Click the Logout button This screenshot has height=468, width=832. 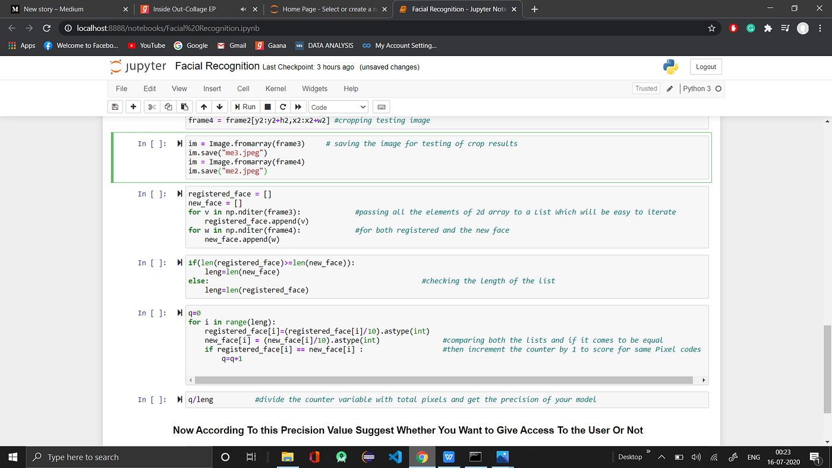705,67
